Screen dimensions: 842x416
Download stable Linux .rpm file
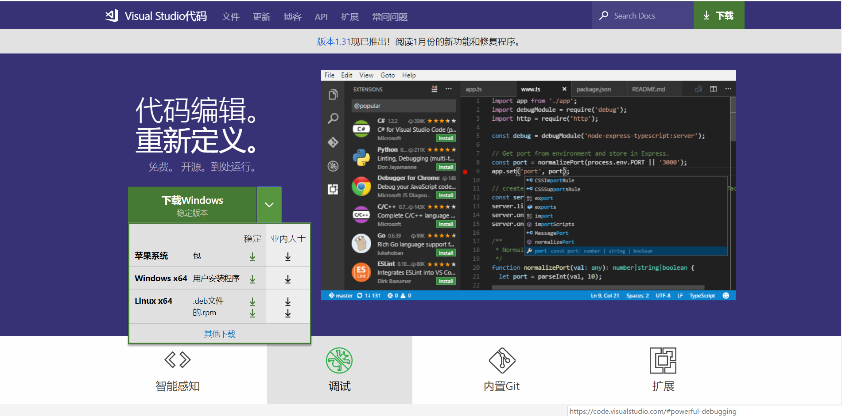click(252, 313)
